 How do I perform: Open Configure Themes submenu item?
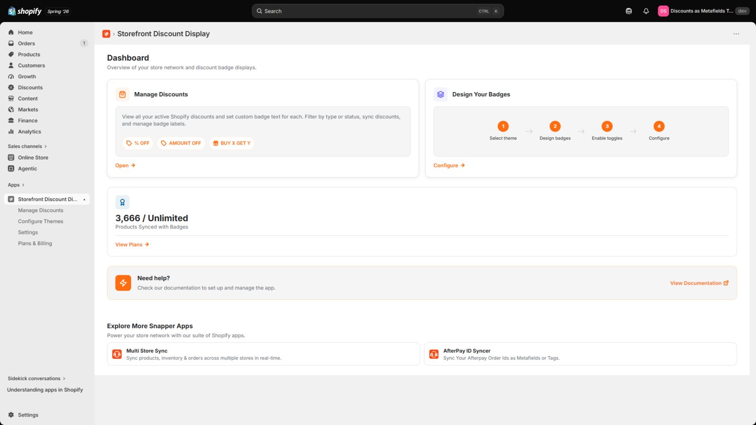(41, 221)
